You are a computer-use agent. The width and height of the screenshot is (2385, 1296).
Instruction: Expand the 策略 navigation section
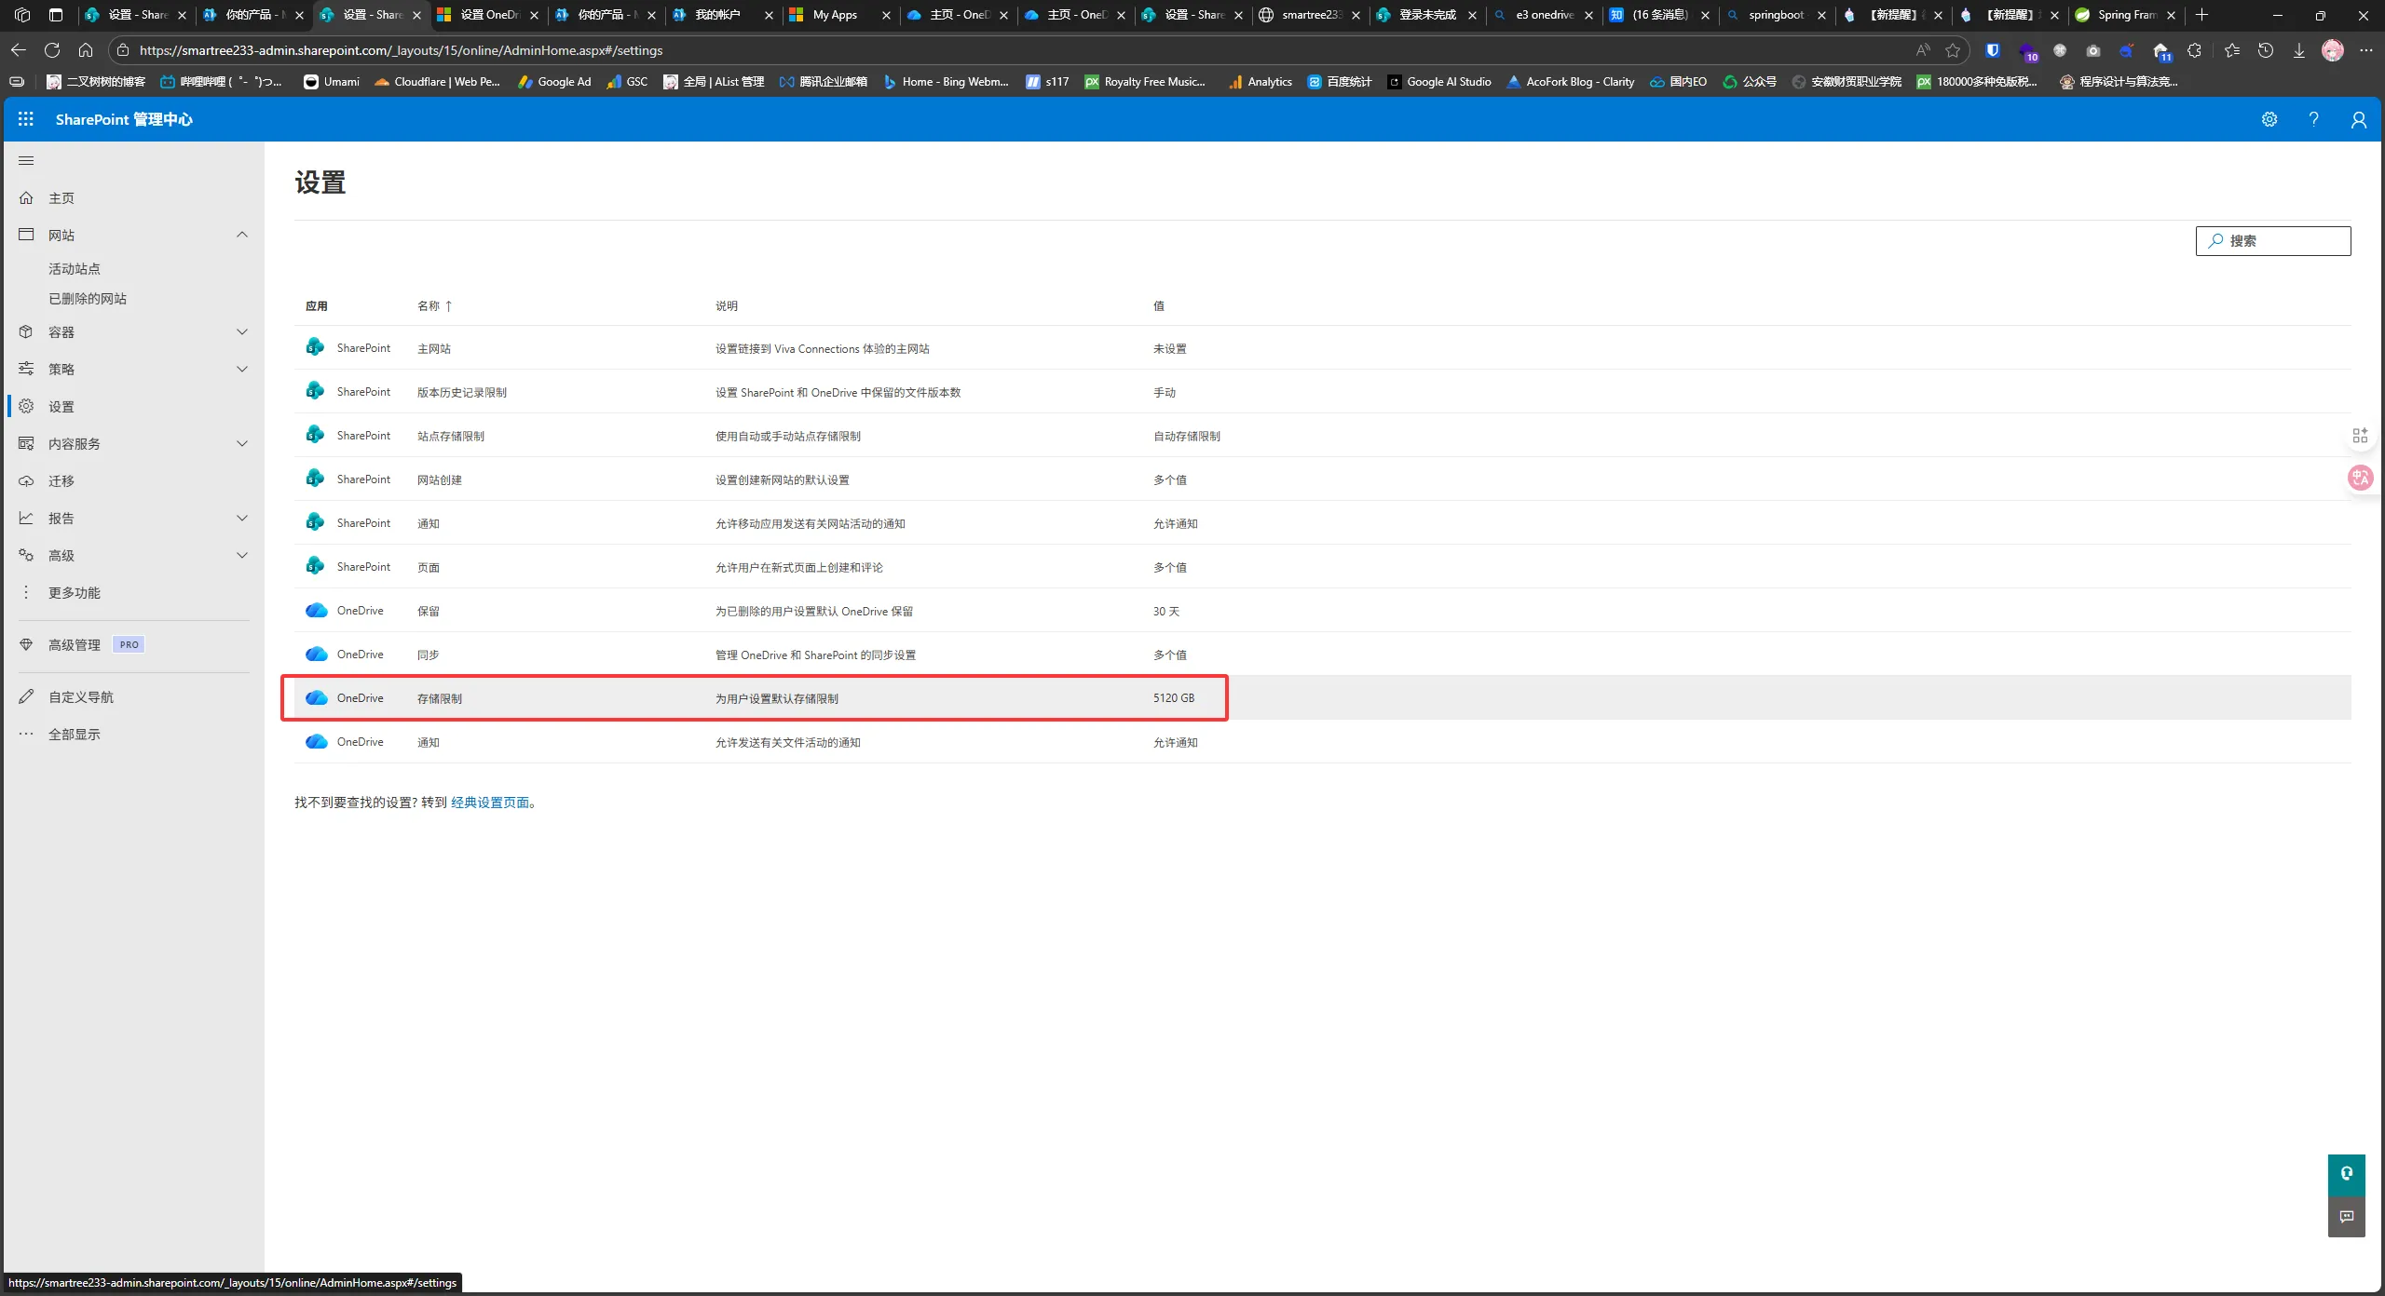pyautogui.click(x=242, y=370)
